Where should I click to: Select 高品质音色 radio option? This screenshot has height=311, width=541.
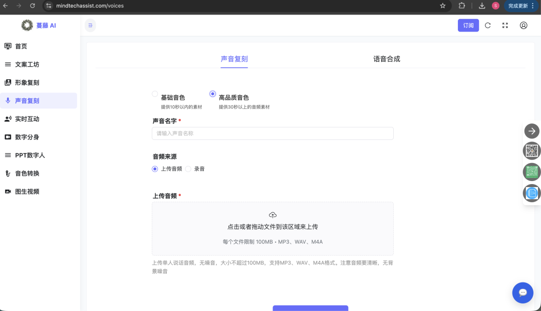(212, 94)
